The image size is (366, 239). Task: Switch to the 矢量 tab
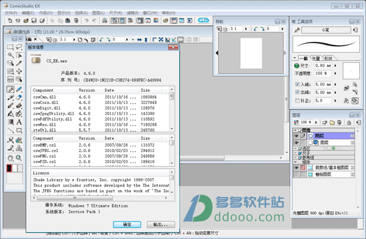pyautogui.click(x=316, y=58)
